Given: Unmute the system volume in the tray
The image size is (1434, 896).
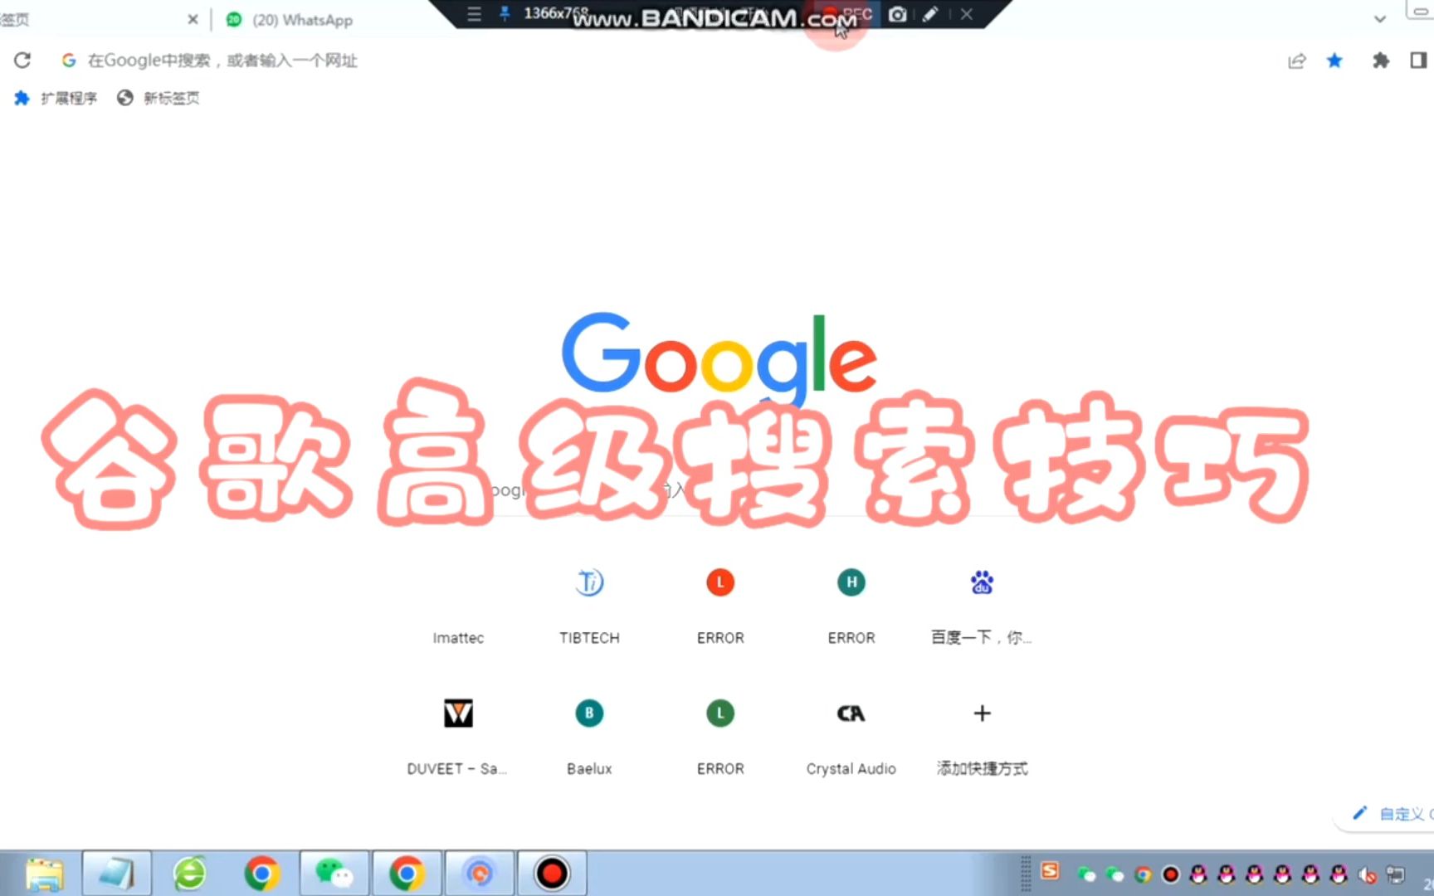Looking at the screenshot, I should (x=1366, y=875).
